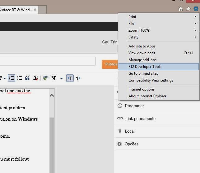Click the Programar clock icon

point(120,106)
